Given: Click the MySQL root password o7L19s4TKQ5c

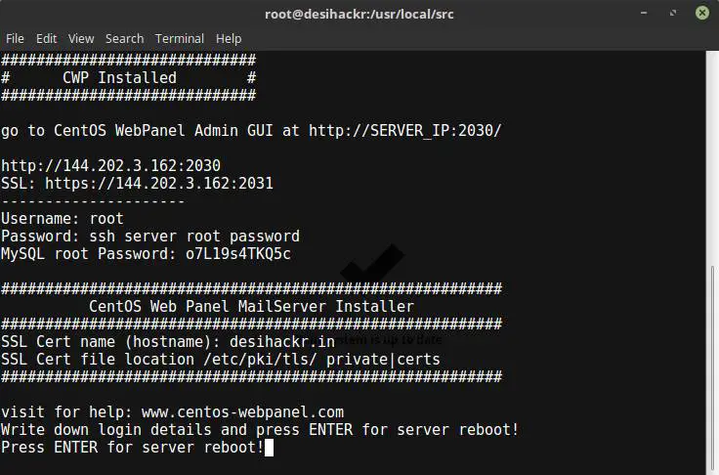Looking at the screenshot, I should click(238, 254).
